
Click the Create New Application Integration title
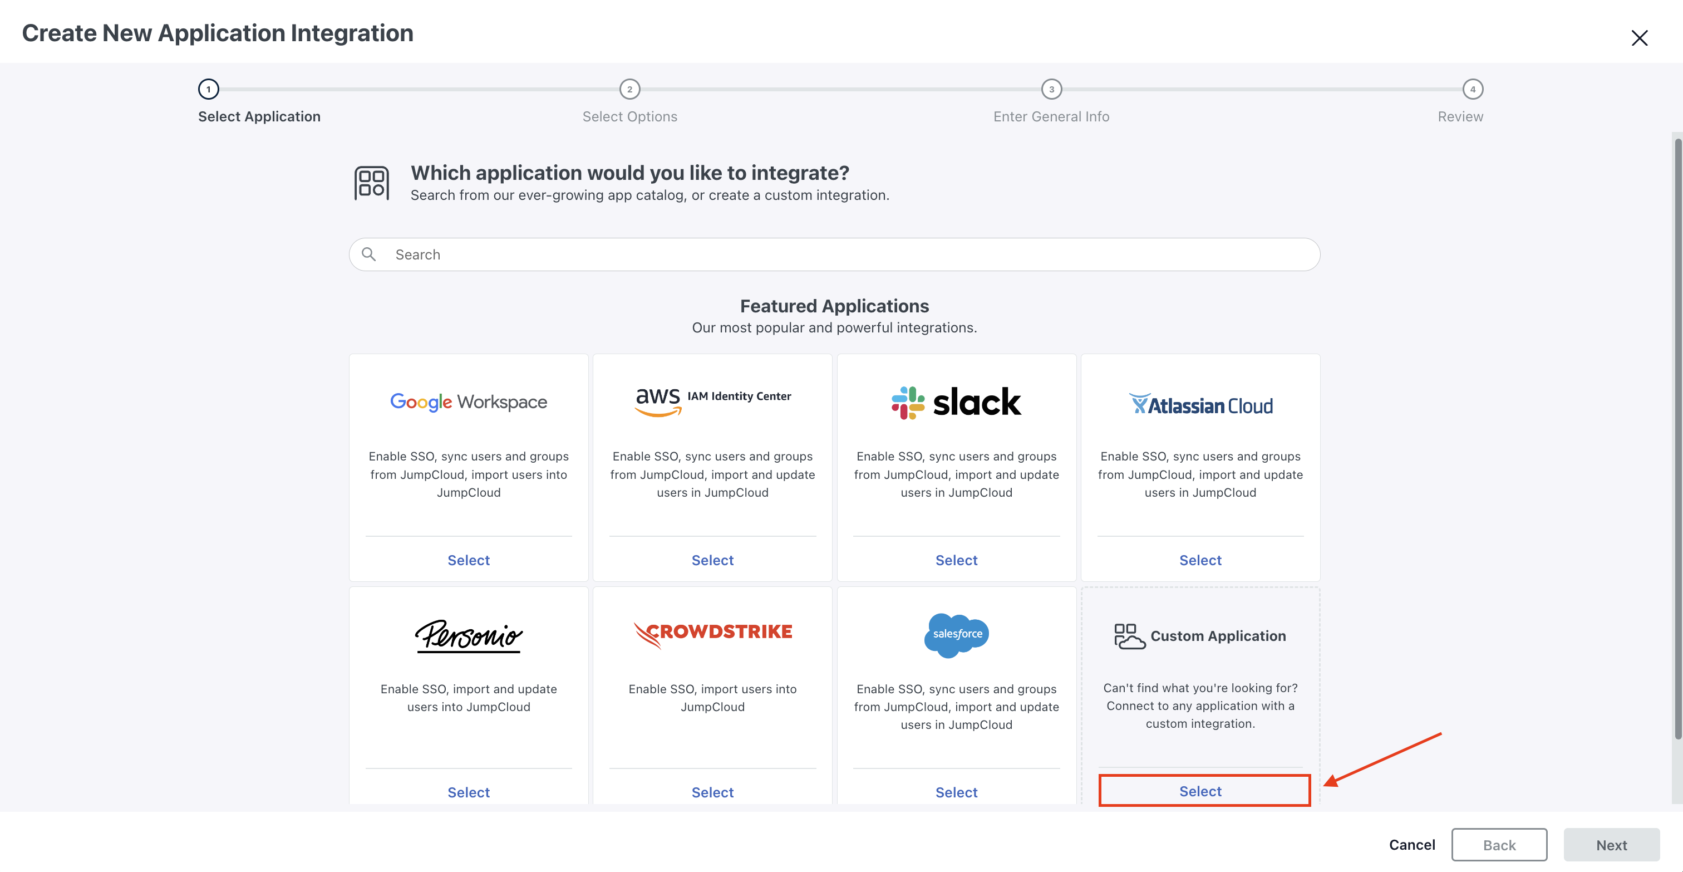[x=218, y=33]
